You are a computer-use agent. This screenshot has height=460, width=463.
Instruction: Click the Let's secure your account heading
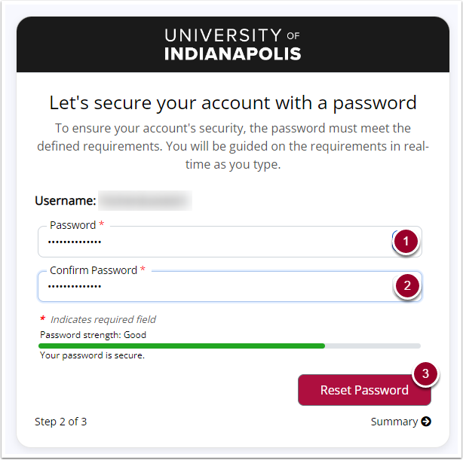(233, 103)
